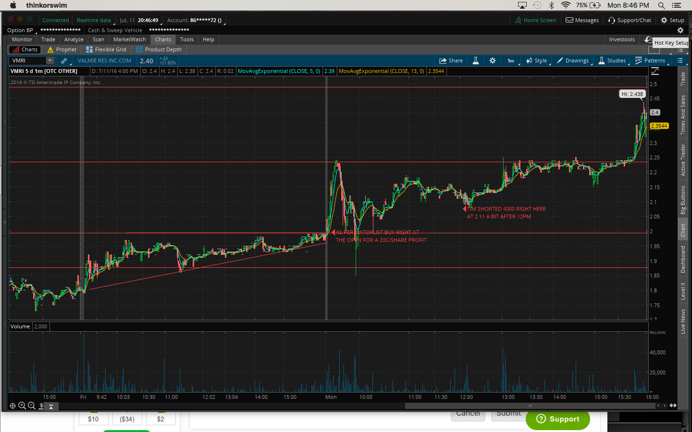Click the Hi: 2.438 price bubble

pos(632,94)
